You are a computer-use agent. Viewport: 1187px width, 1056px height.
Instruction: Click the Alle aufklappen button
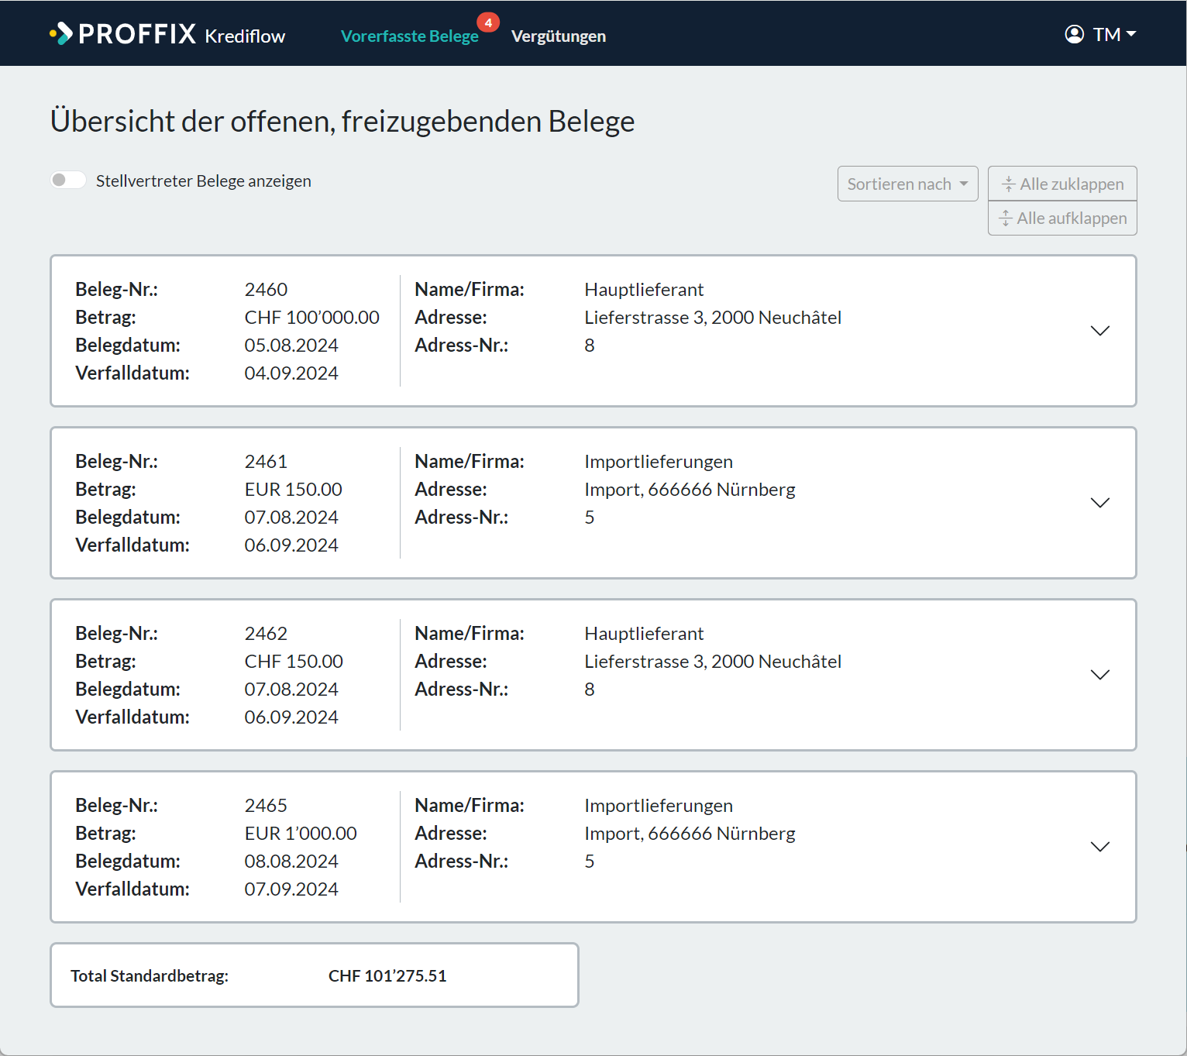[1062, 218]
